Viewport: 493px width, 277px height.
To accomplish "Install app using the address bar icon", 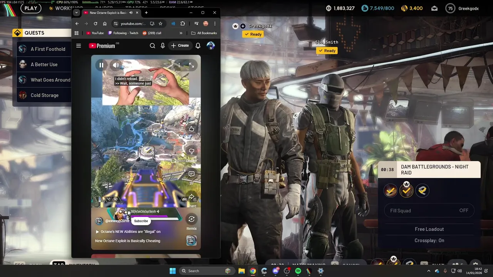I will (x=152, y=23).
